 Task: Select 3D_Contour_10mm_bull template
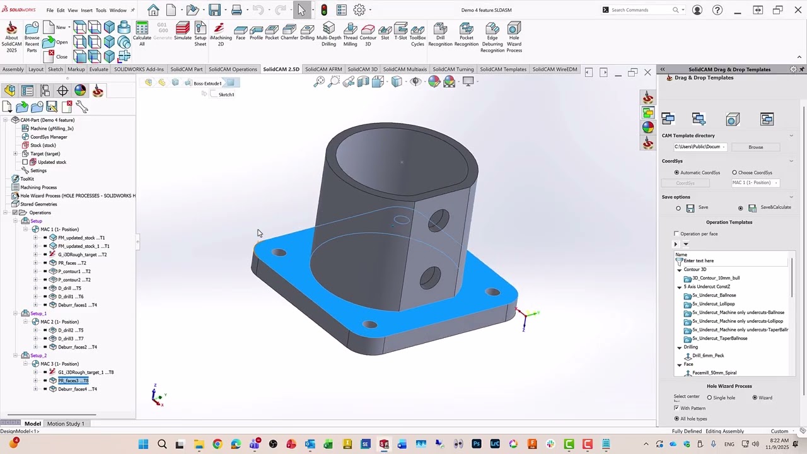coord(716,278)
